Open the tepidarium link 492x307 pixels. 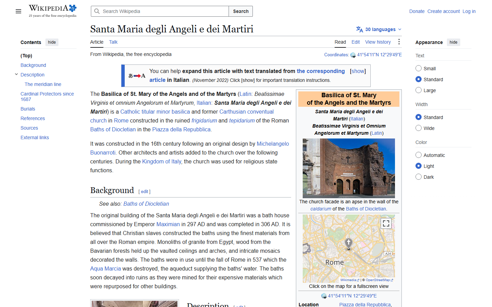242,120
